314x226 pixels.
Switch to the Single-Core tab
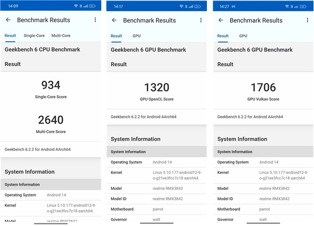pos(34,36)
